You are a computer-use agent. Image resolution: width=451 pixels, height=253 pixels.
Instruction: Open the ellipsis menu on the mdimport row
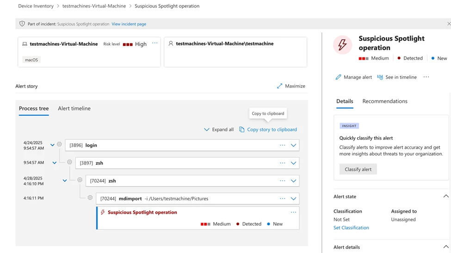tap(282, 198)
